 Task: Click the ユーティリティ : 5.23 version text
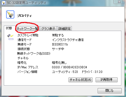tap(65, 72)
